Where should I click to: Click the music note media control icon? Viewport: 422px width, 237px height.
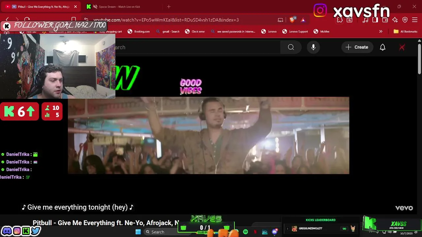tap(365, 20)
